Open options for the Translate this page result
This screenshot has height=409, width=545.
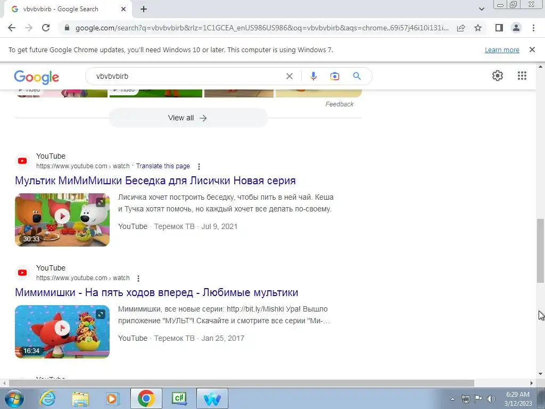tap(199, 167)
